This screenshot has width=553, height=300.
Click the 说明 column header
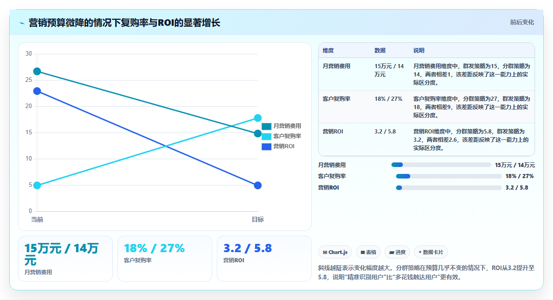419,51
